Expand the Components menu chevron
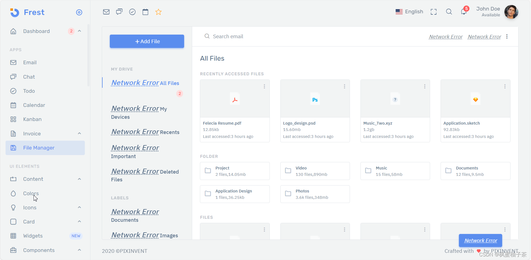This screenshot has width=531, height=260. (x=80, y=250)
